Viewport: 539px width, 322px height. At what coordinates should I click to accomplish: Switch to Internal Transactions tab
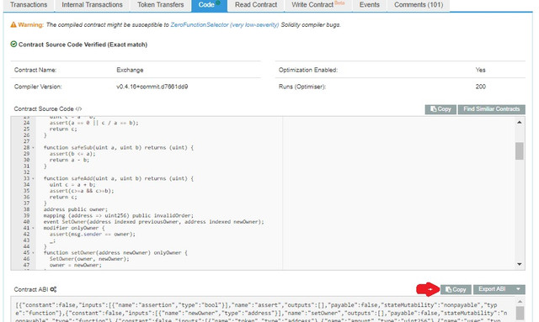click(x=92, y=5)
